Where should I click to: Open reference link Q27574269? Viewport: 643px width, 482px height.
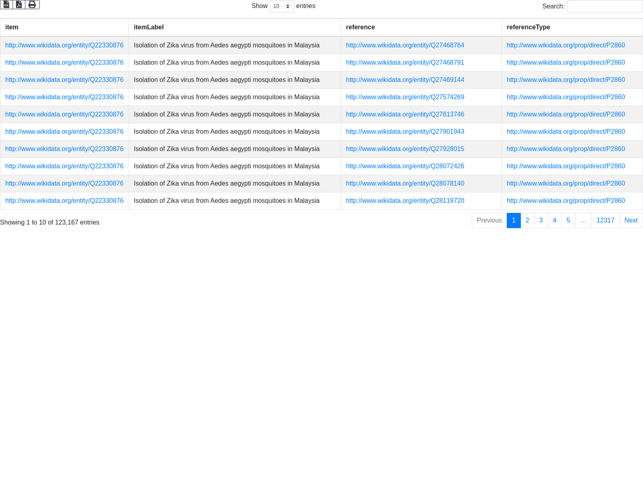click(405, 97)
